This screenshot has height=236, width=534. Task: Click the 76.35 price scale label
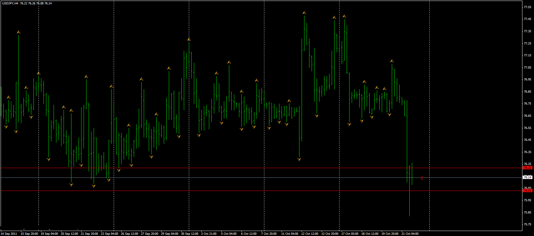[x=527, y=152]
